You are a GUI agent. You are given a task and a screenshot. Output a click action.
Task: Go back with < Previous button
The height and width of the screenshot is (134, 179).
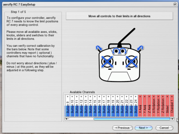click(x=122, y=128)
